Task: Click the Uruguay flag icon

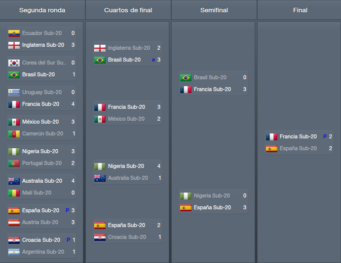Action: pos(14,92)
